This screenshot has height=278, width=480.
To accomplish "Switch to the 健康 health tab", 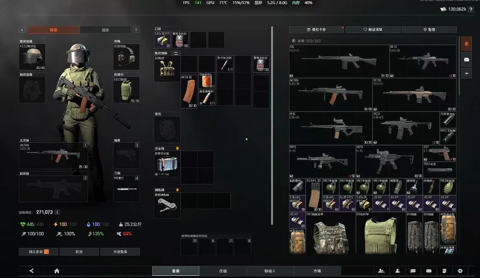I will point(105,30).
